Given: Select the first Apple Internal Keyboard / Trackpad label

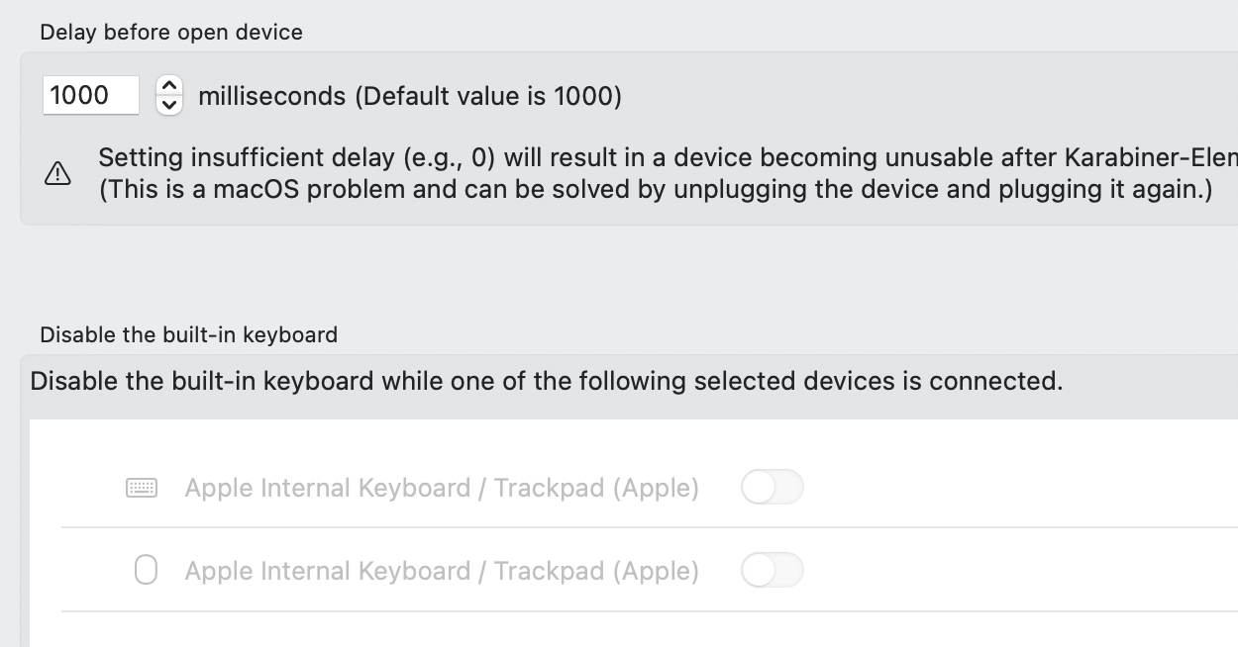Looking at the screenshot, I should 442,487.
